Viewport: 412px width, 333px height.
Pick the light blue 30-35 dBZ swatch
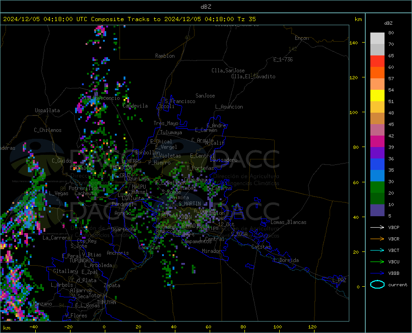tap(377, 176)
